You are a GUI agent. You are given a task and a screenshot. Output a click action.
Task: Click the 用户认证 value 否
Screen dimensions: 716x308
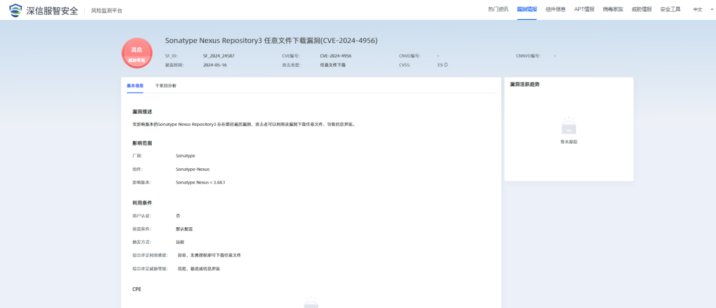point(178,215)
